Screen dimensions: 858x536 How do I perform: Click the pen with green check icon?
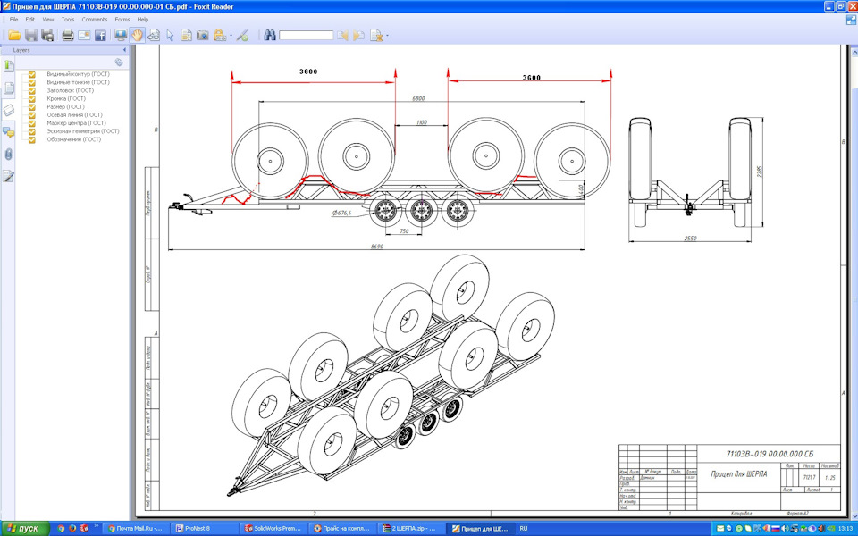tap(243, 36)
